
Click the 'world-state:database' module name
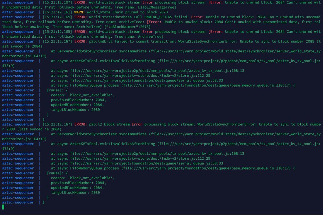click(110, 17)
